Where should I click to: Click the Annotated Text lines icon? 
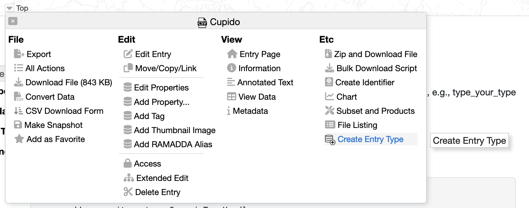coord(231,82)
